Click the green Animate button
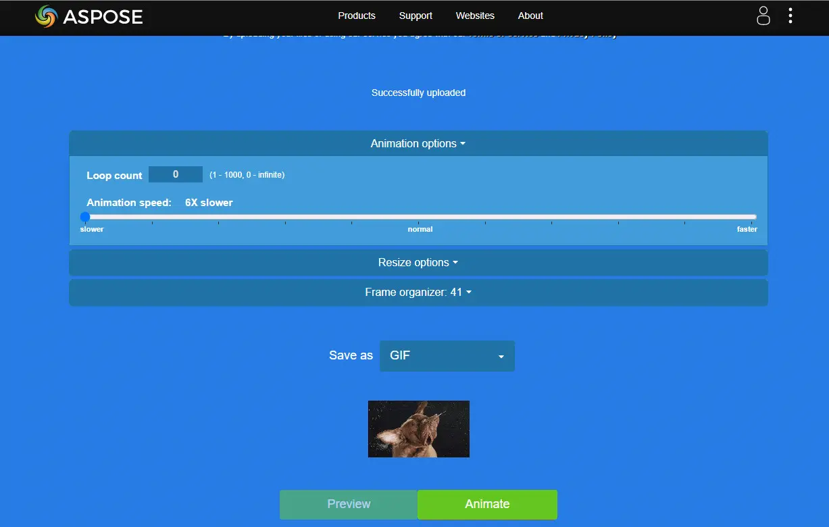829x527 pixels. click(x=487, y=504)
